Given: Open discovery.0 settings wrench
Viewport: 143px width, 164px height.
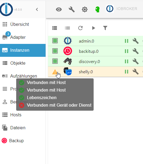Looking at the screenshot, I should point(136,61).
